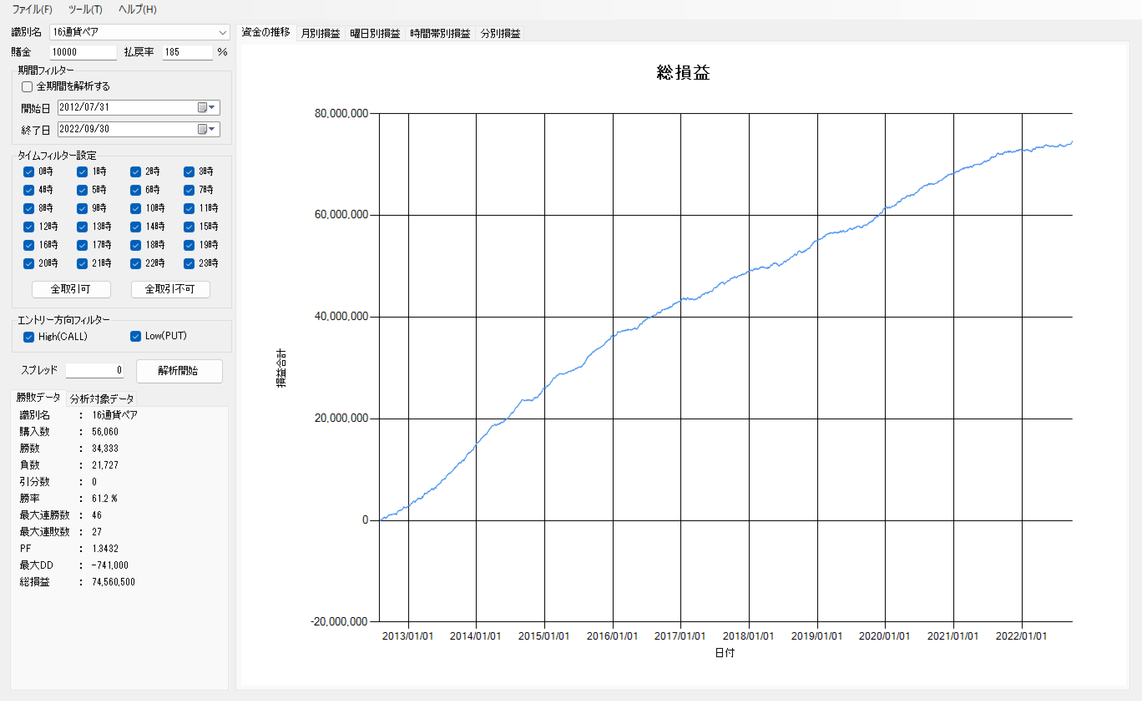Expand the 終了日 date dropdown arrow
The height and width of the screenshot is (701, 1142).
click(212, 129)
